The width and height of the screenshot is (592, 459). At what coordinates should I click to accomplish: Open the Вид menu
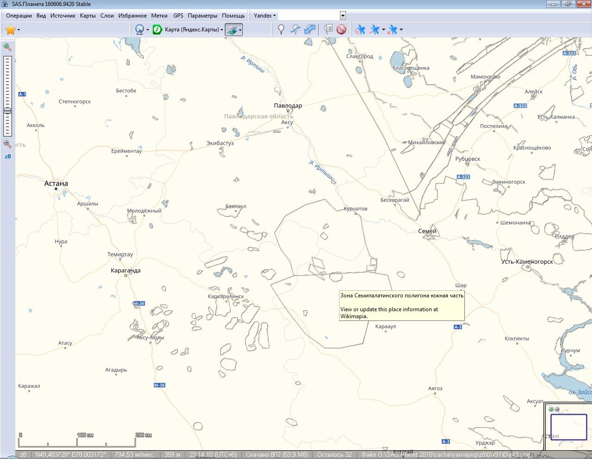coord(41,15)
